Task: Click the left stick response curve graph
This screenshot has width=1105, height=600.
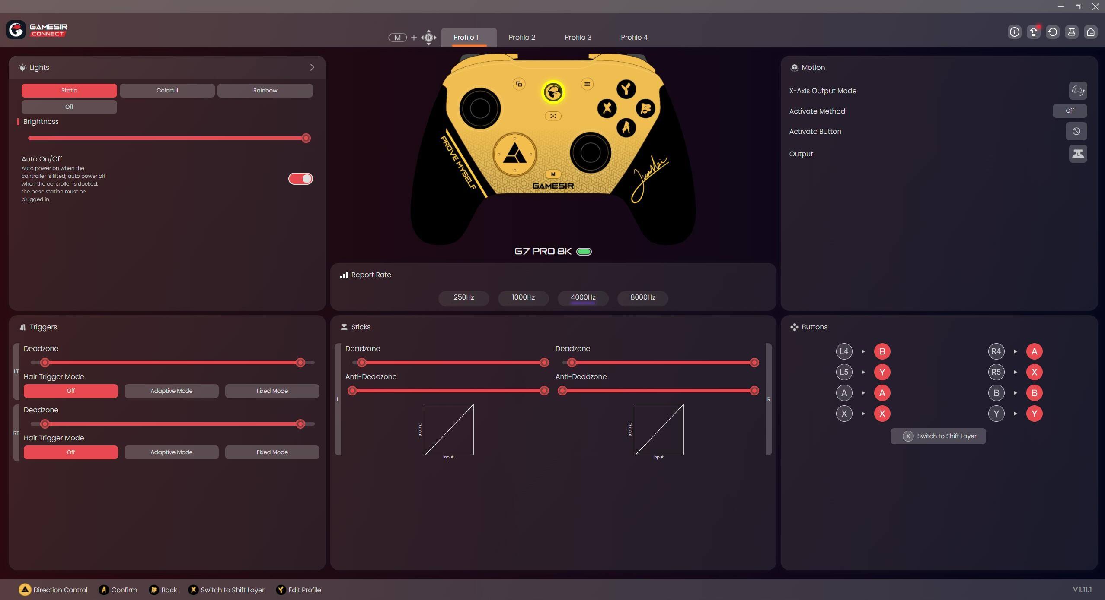Action: point(448,429)
